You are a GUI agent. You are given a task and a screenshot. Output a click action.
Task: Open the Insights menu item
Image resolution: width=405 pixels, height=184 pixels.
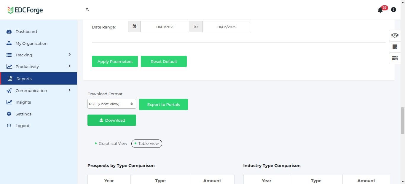pyautogui.click(x=23, y=102)
